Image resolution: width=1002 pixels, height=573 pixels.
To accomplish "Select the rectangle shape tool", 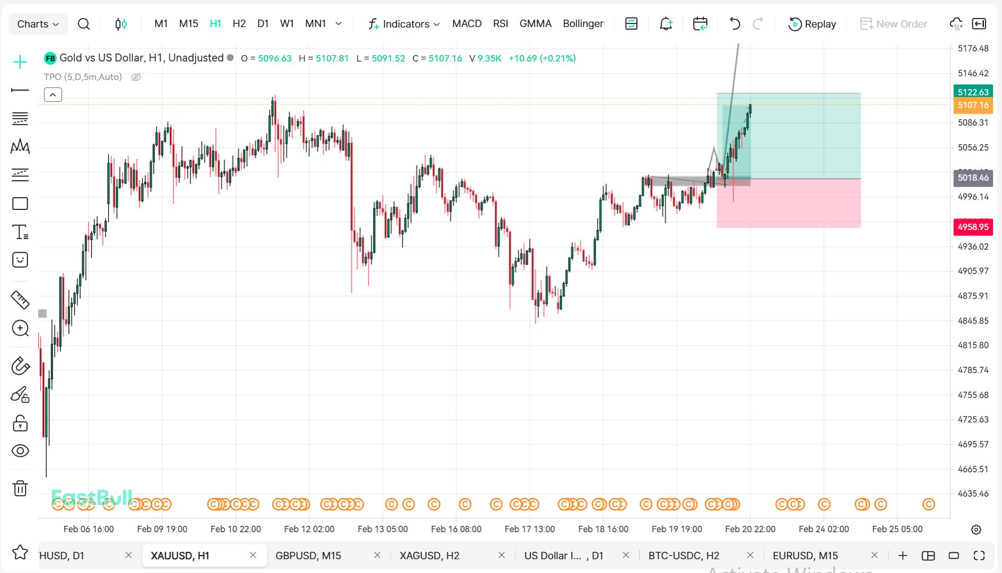I will [20, 204].
